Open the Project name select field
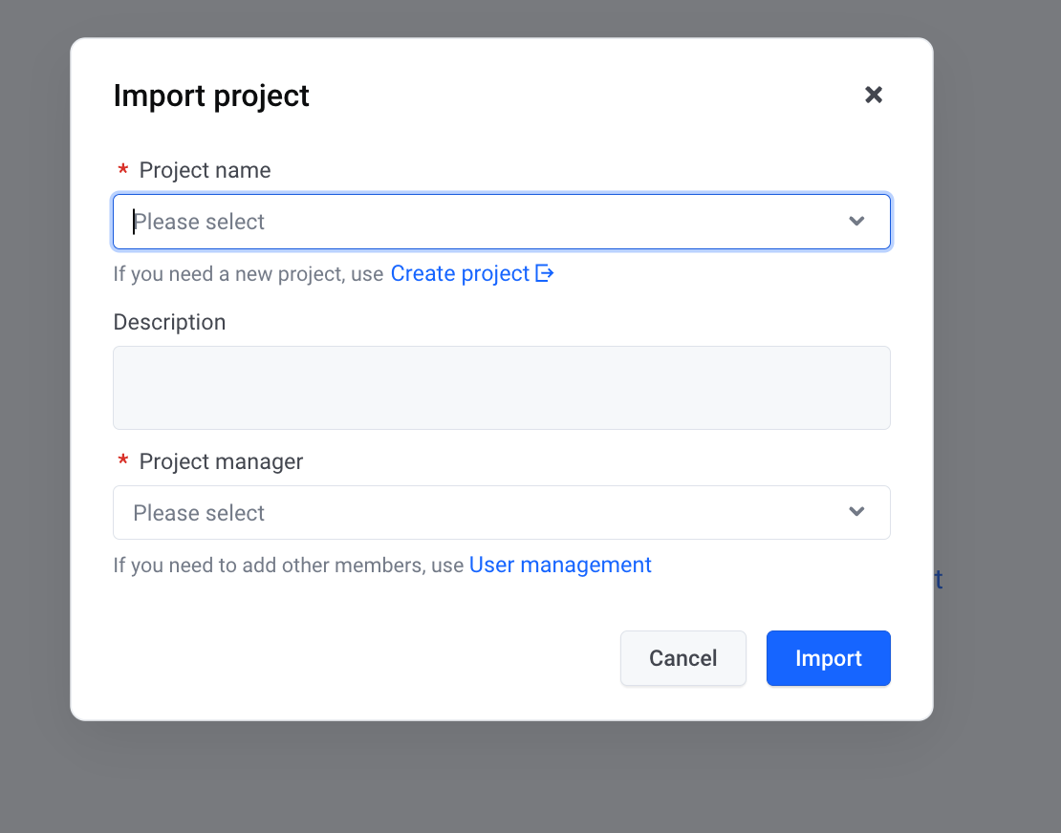This screenshot has width=1061, height=833. pyautogui.click(x=502, y=222)
